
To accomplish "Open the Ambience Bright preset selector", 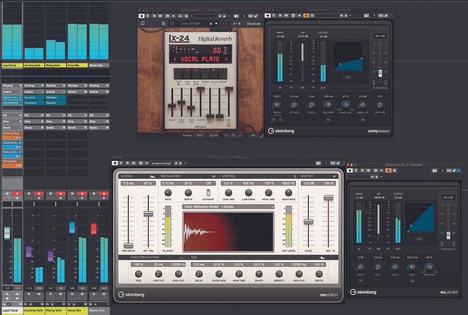I will 161,163.
